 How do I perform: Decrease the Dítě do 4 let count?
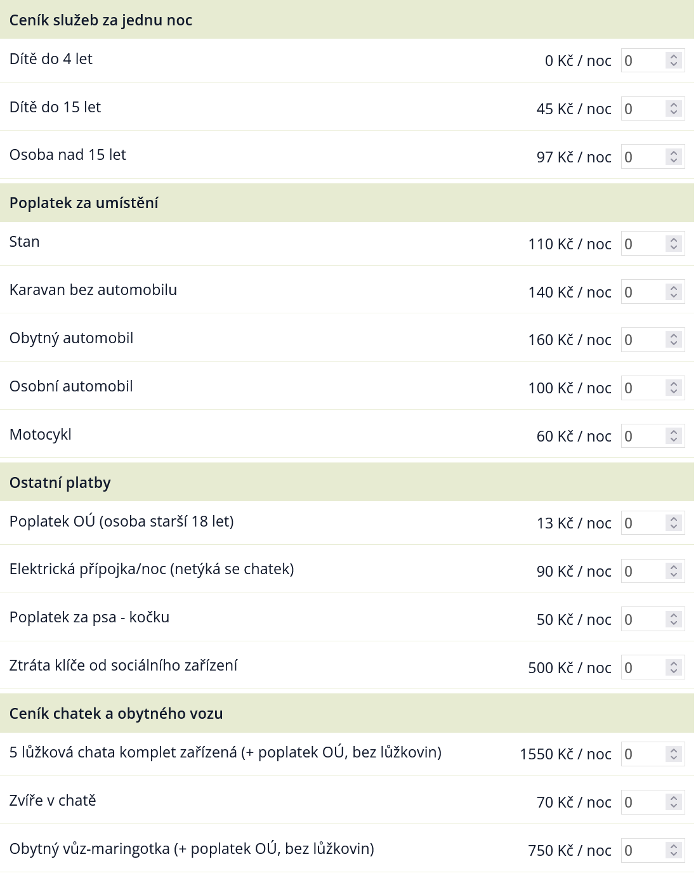[x=674, y=64]
